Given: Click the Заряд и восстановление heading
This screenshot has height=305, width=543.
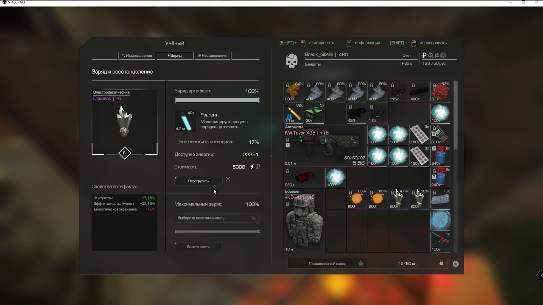Looking at the screenshot, I should [122, 72].
